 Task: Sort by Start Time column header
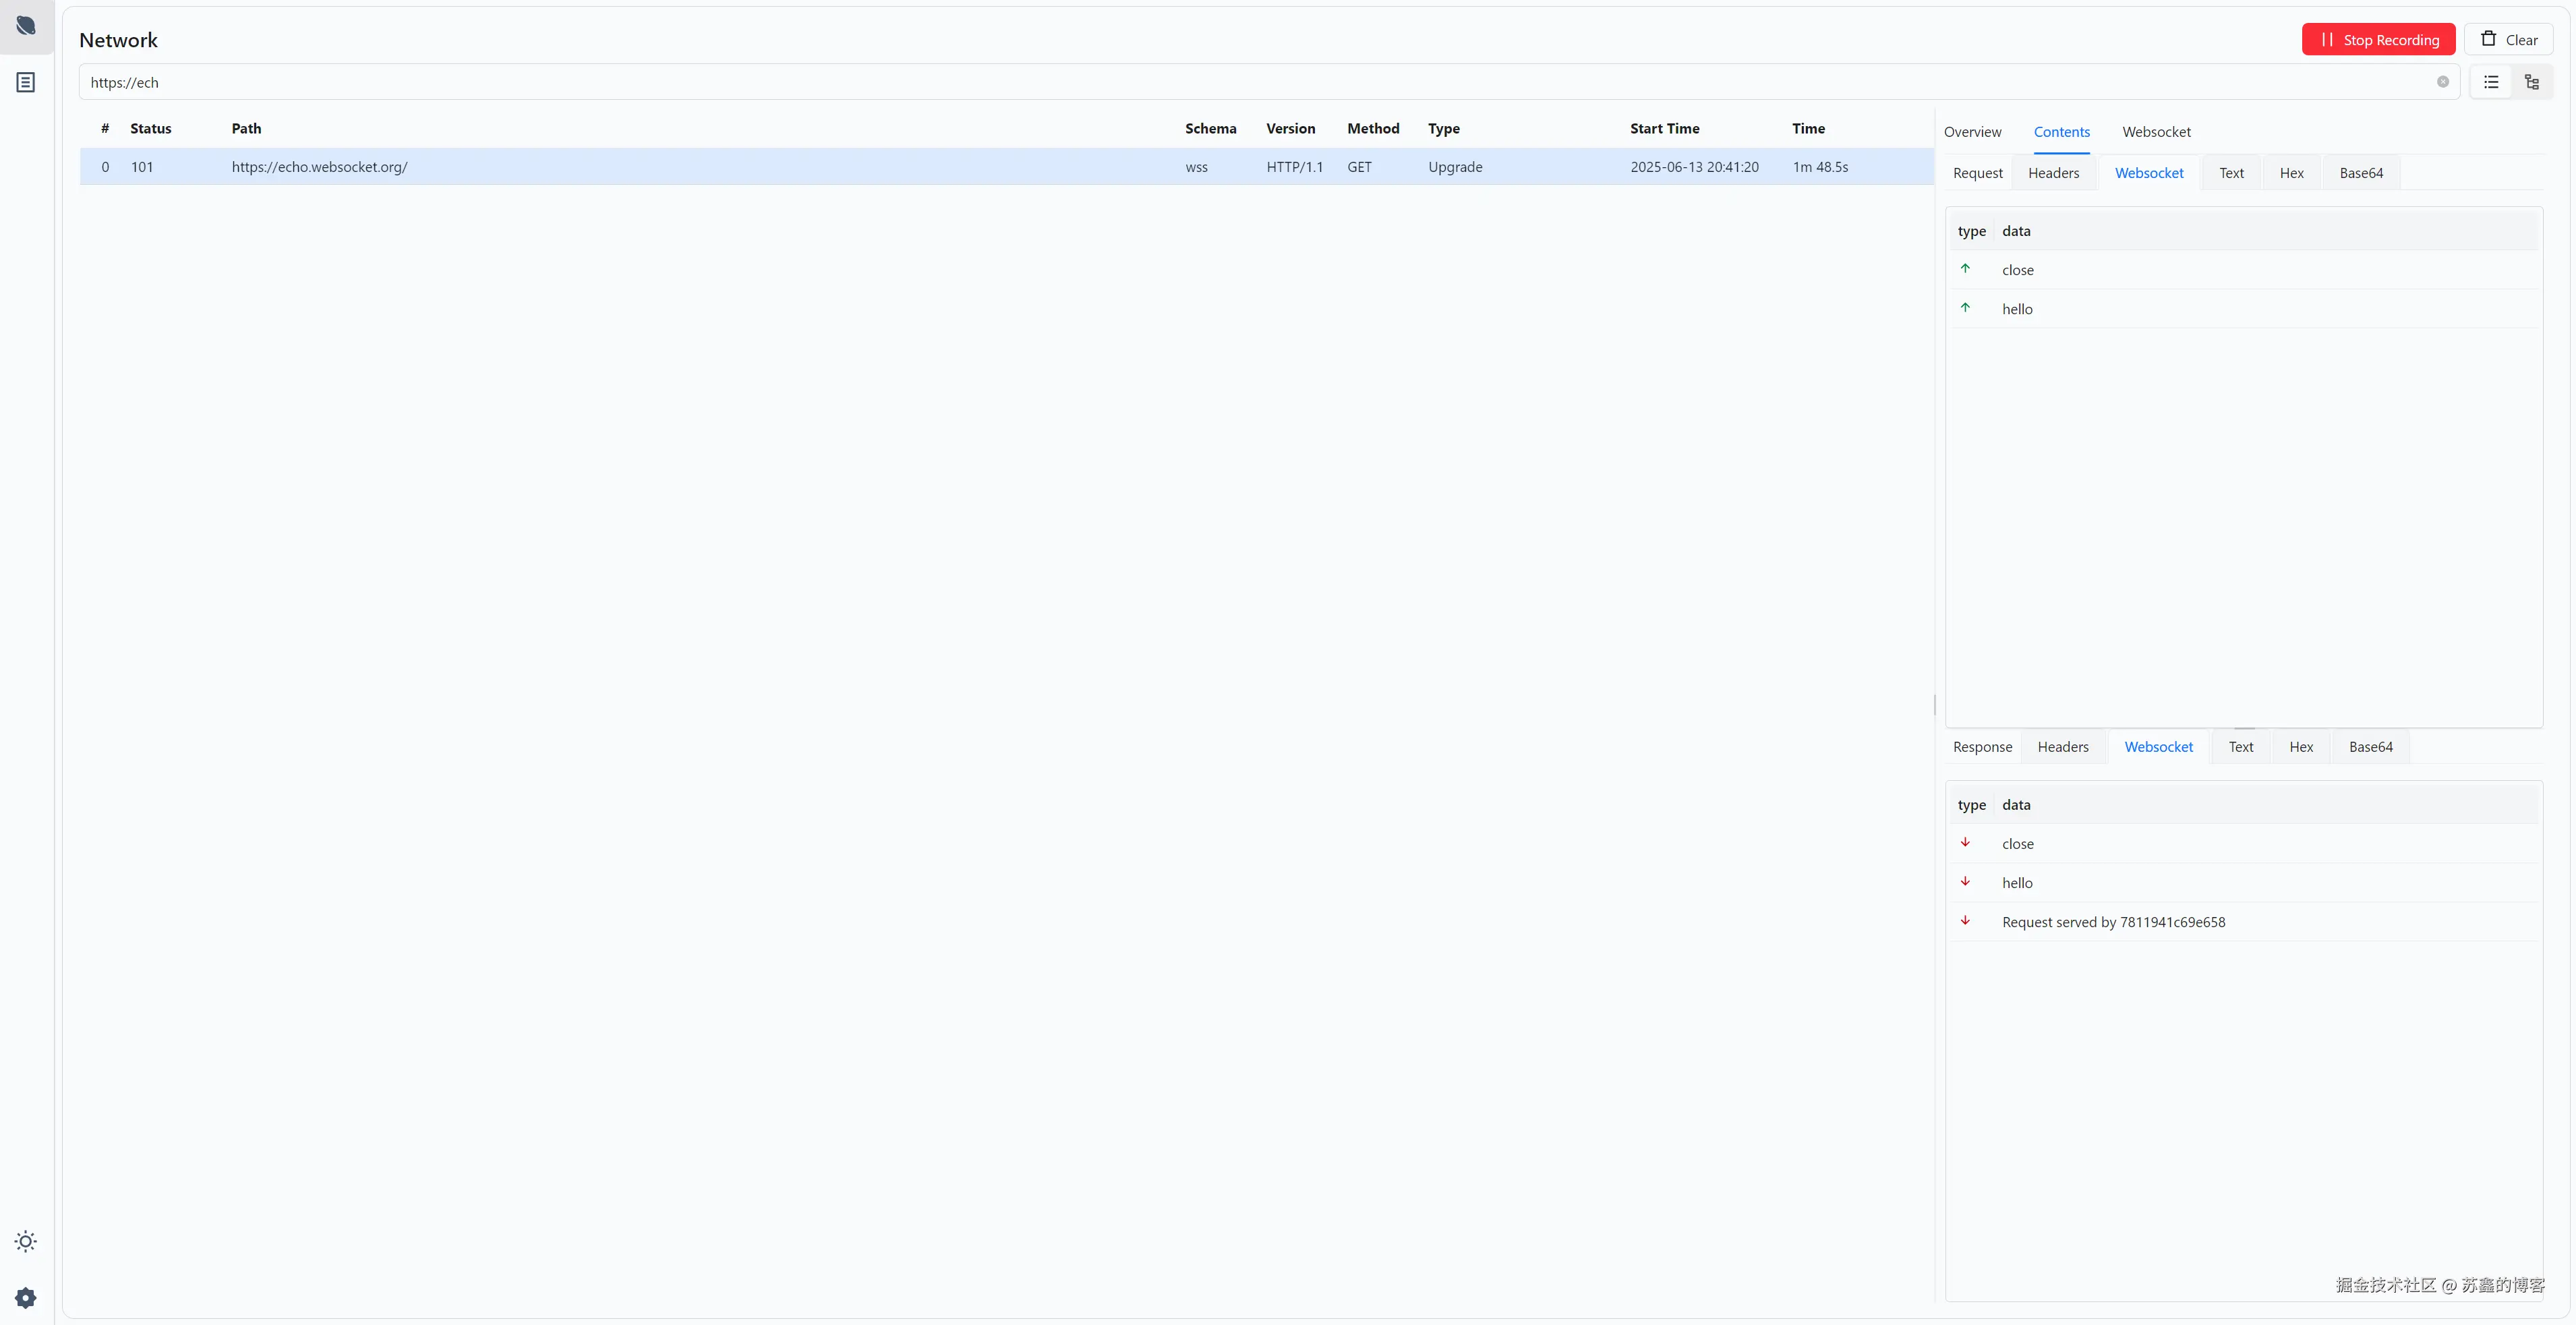pos(1664,128)
